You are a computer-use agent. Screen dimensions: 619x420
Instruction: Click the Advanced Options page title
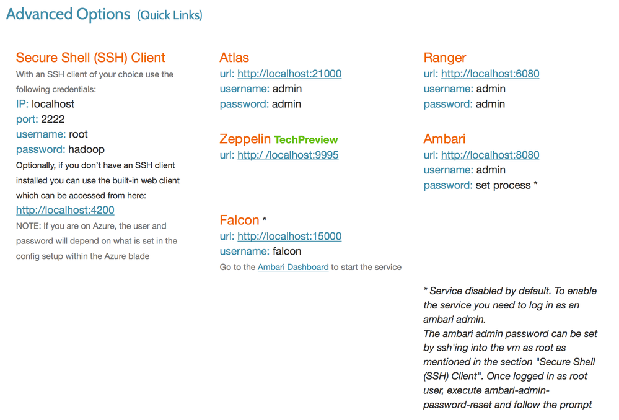68,14
